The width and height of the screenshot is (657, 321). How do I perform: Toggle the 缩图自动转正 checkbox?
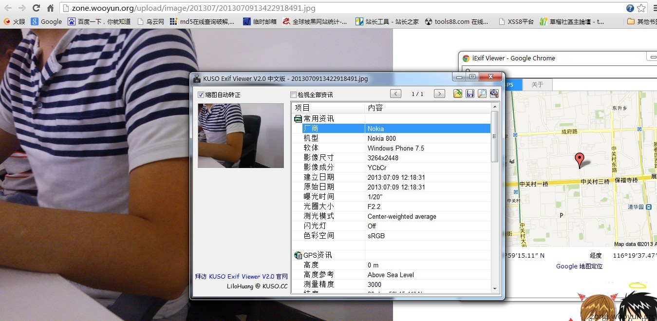tap(201, 94)
